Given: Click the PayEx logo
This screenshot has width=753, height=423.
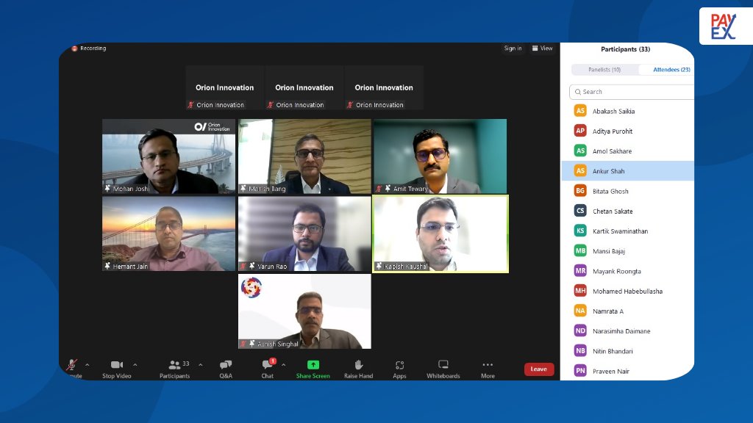Looking at the screenshot, I should click(724, 26).
